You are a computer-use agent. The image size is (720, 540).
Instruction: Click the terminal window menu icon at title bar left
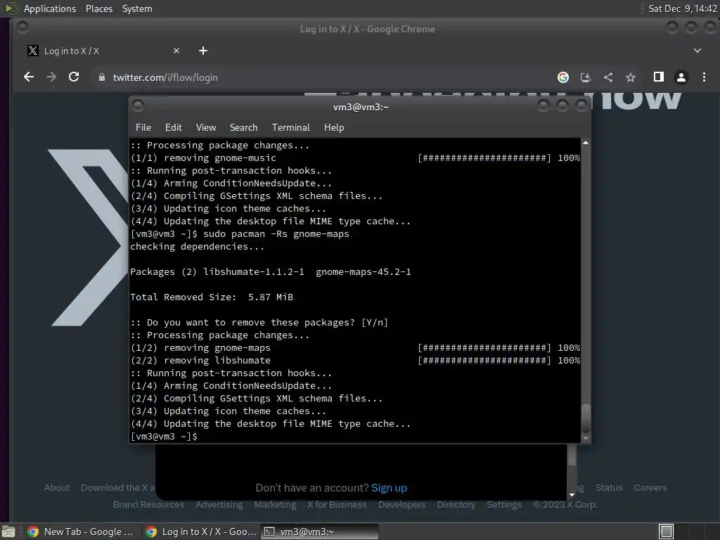click(138, 106)
